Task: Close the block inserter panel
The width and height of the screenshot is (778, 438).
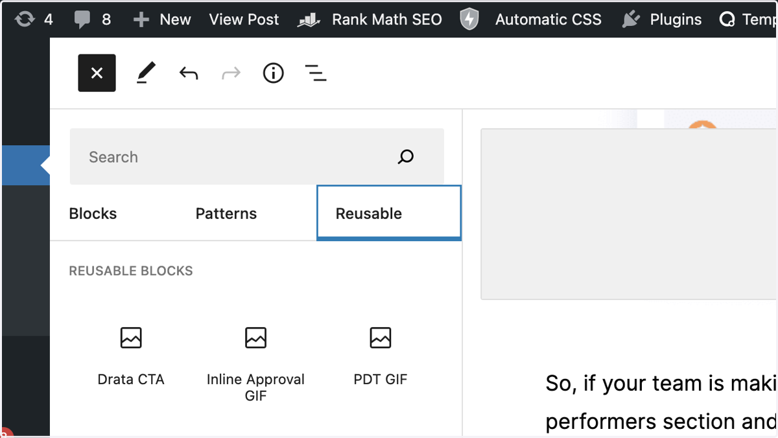Action: click(97, 73)
